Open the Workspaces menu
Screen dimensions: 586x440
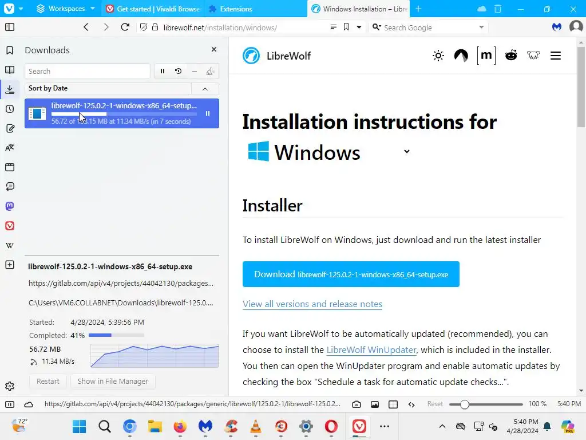tap(66, 9)
